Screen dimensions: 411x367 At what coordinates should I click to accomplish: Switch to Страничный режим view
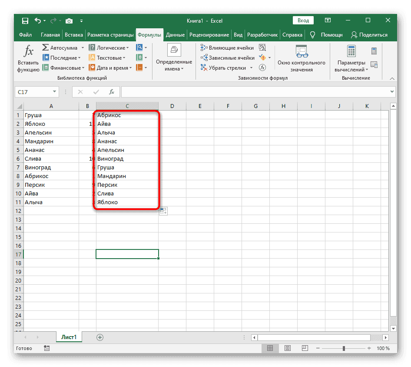point(304,348)
